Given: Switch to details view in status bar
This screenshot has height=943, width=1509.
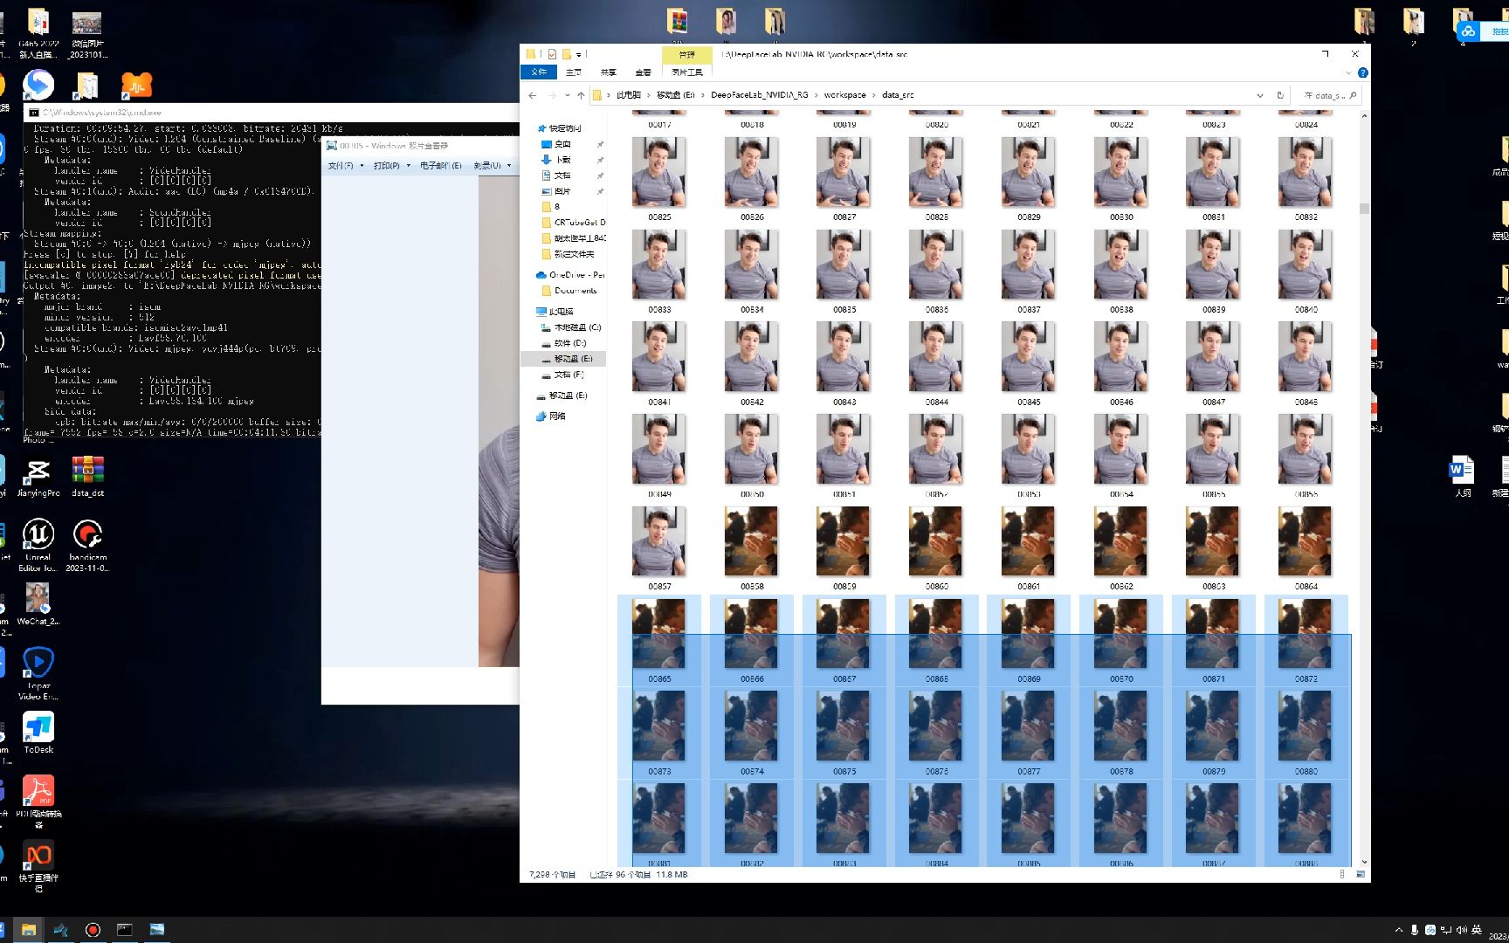Looking at the screenshot, I should 1342,874.
